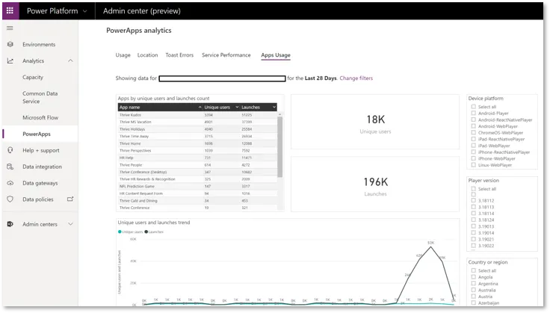
Task: Click the Change filters link
Action: tap(356, 78)
